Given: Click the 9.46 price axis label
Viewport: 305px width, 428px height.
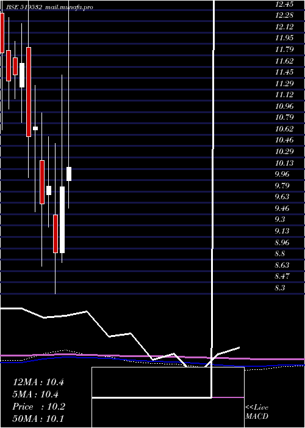Looking at the screenshot, I should 282,208.
